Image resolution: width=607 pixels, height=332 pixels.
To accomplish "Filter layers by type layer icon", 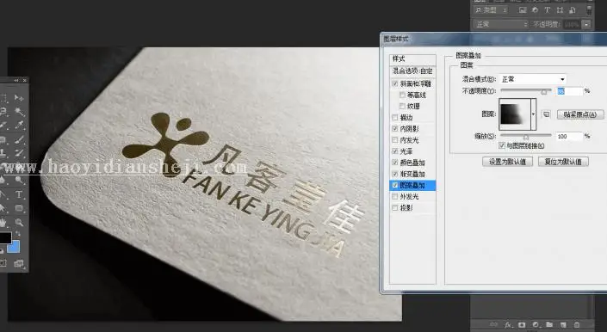I will pos(548,10).
